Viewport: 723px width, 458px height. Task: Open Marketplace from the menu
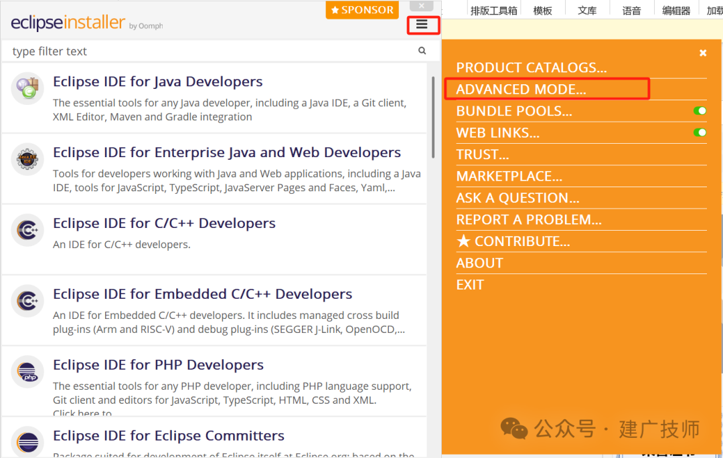[x=509, y=177]
